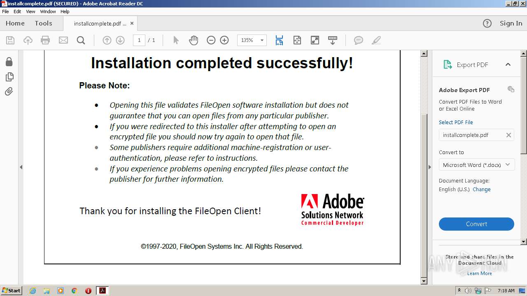Viewport: 527px width, 296px height.
Task: Zoom in with the plus icon
Action: (224, 40)
